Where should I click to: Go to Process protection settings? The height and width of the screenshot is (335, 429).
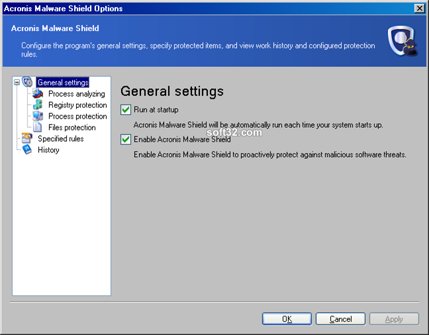coord(77,117)
